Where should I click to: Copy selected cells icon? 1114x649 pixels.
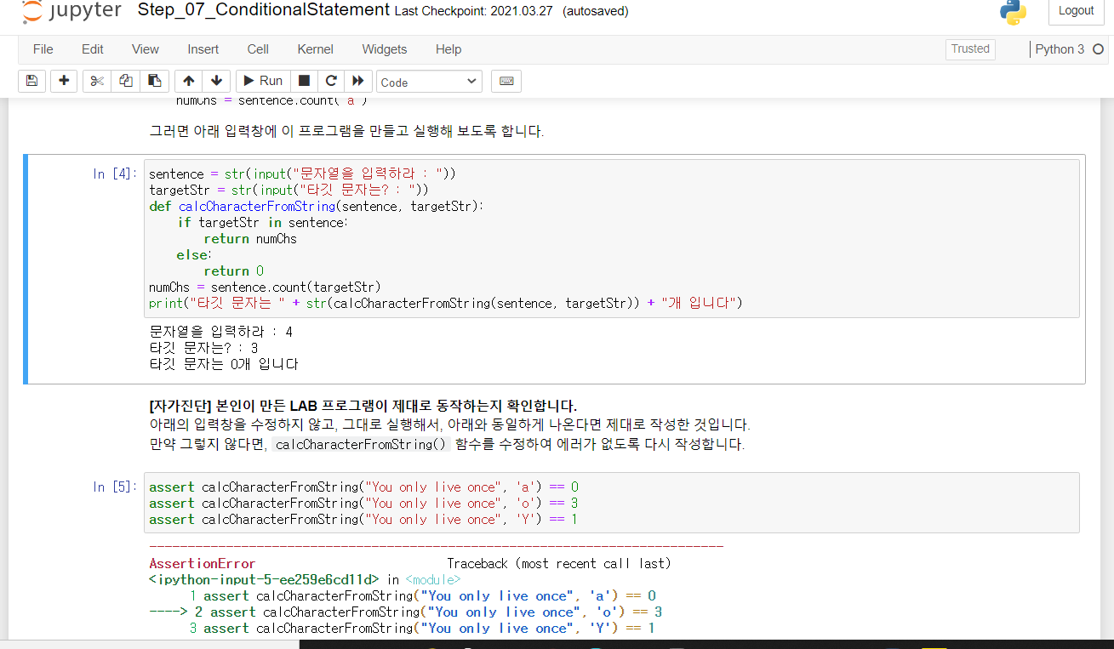click(x=125, y=81)
